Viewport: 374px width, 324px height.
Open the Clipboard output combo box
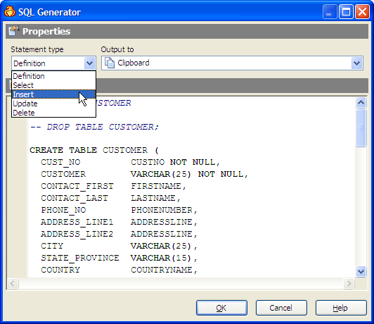click(x=232, y=63)
